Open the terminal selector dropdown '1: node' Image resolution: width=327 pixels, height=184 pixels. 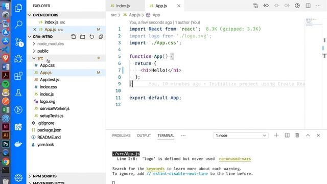(241, 135)
